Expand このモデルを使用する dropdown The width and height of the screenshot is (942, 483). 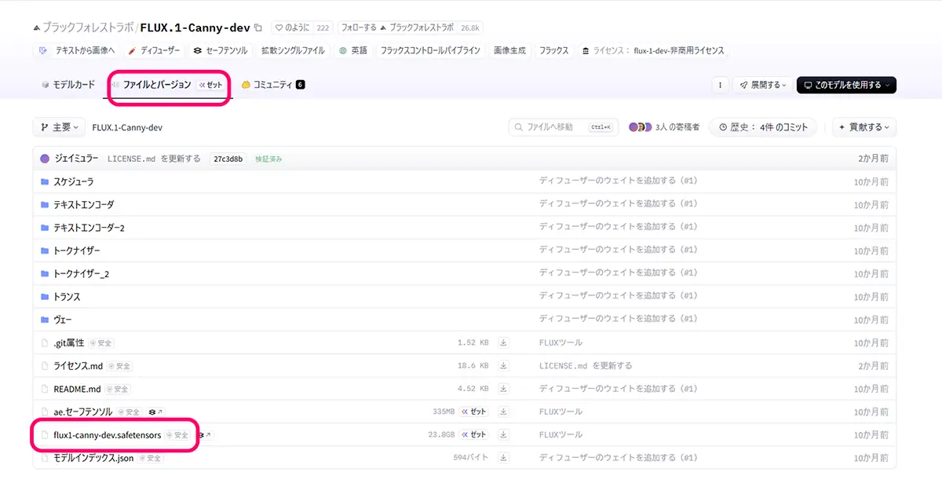pyautogui.click(x=846, y=85)
